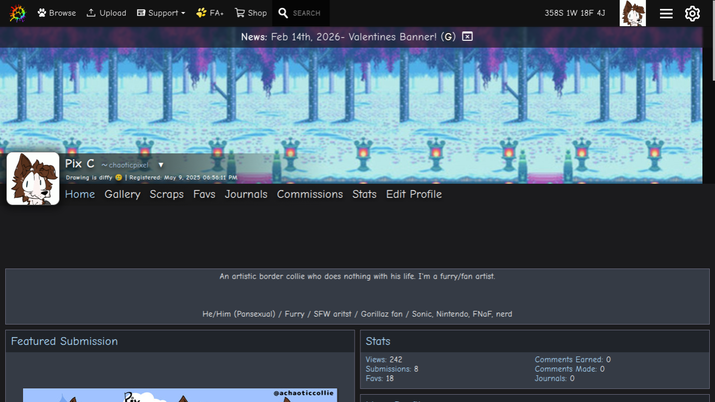The image size is (715, 402).
Task: Click the Edit Profile link
Action: (414, 194)
